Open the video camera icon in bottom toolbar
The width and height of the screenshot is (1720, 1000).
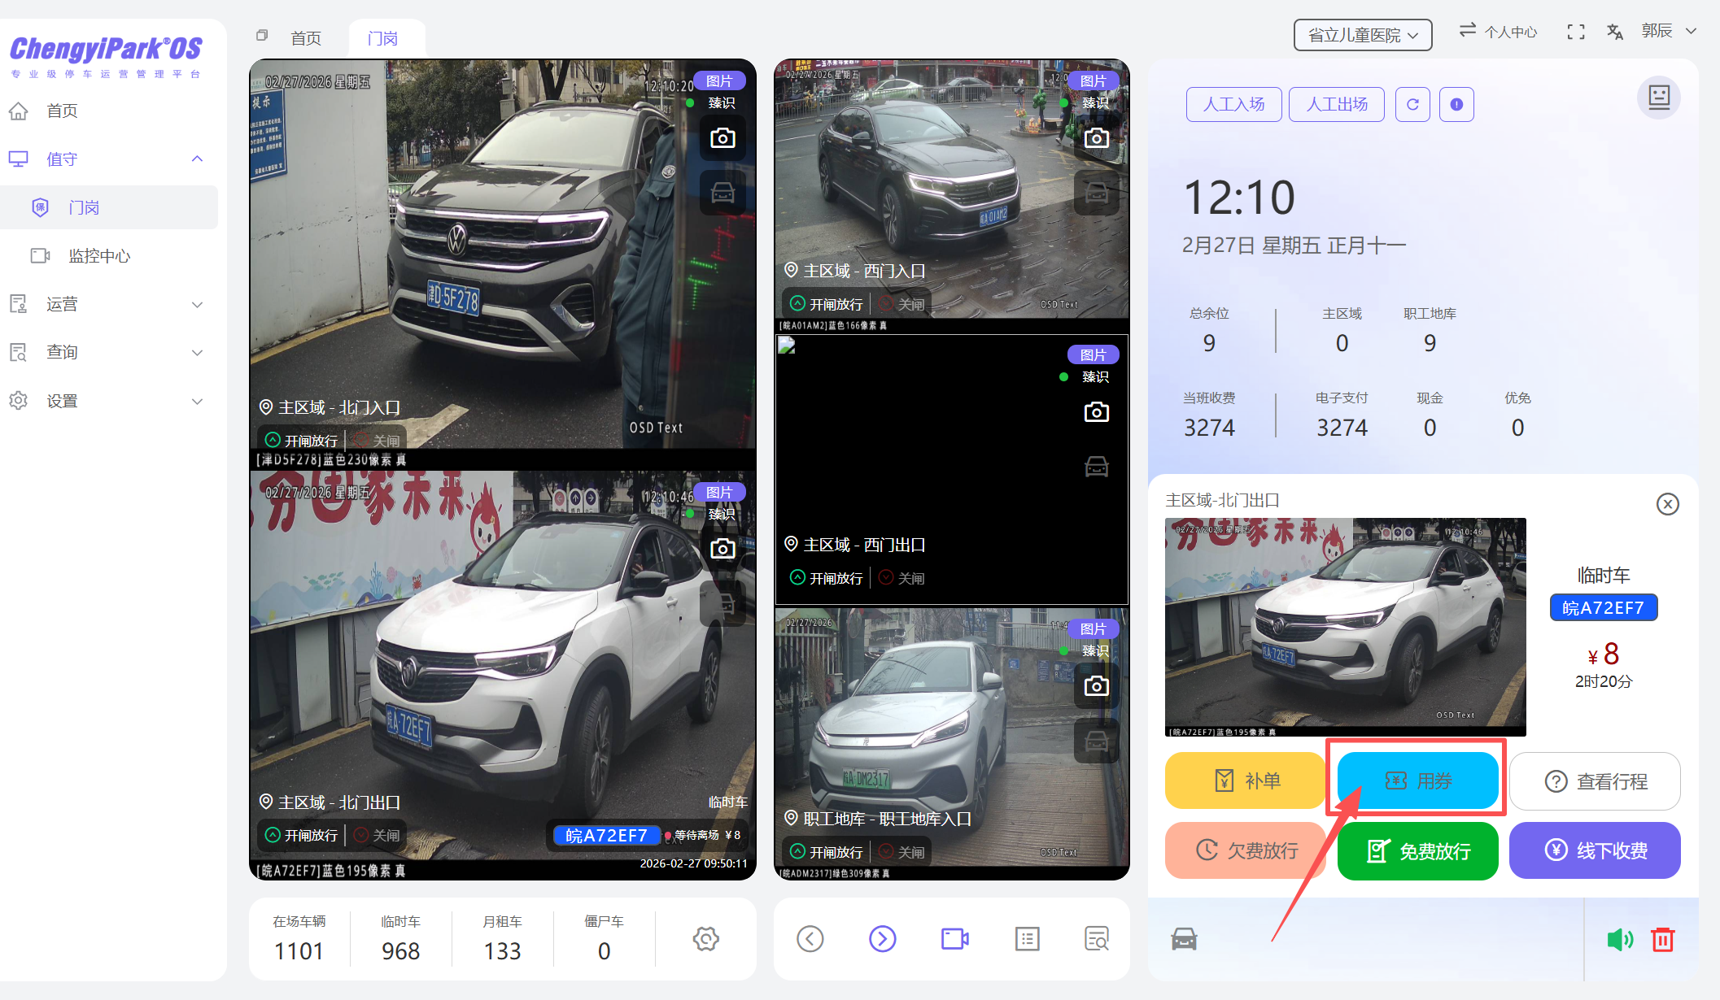pos(954,939)
